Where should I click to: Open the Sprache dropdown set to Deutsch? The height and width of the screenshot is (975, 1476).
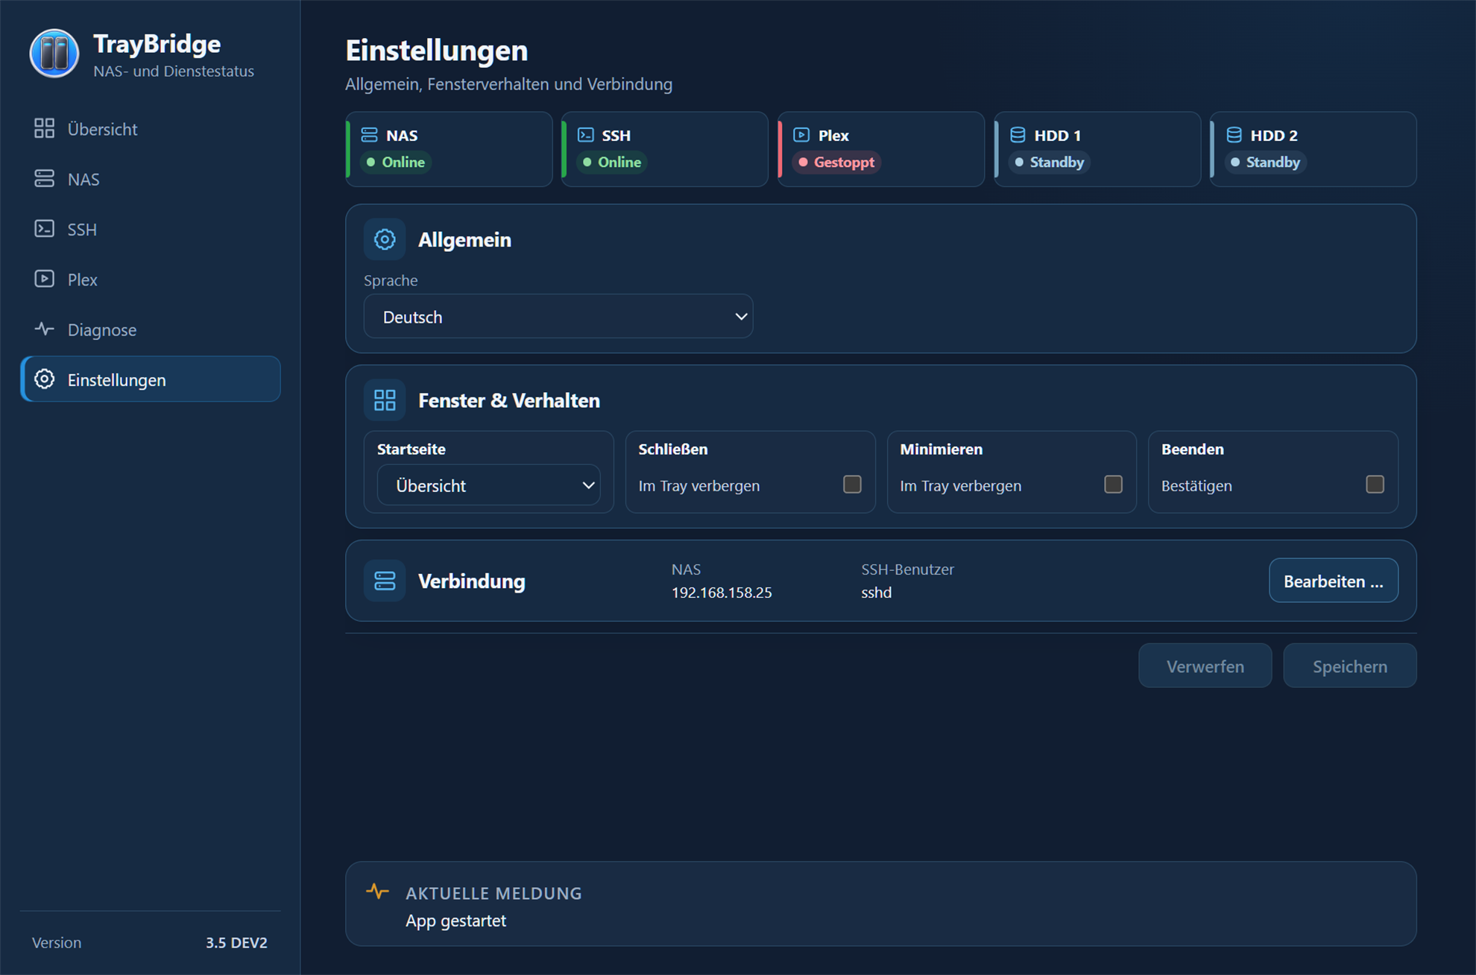tap(558, 317)
